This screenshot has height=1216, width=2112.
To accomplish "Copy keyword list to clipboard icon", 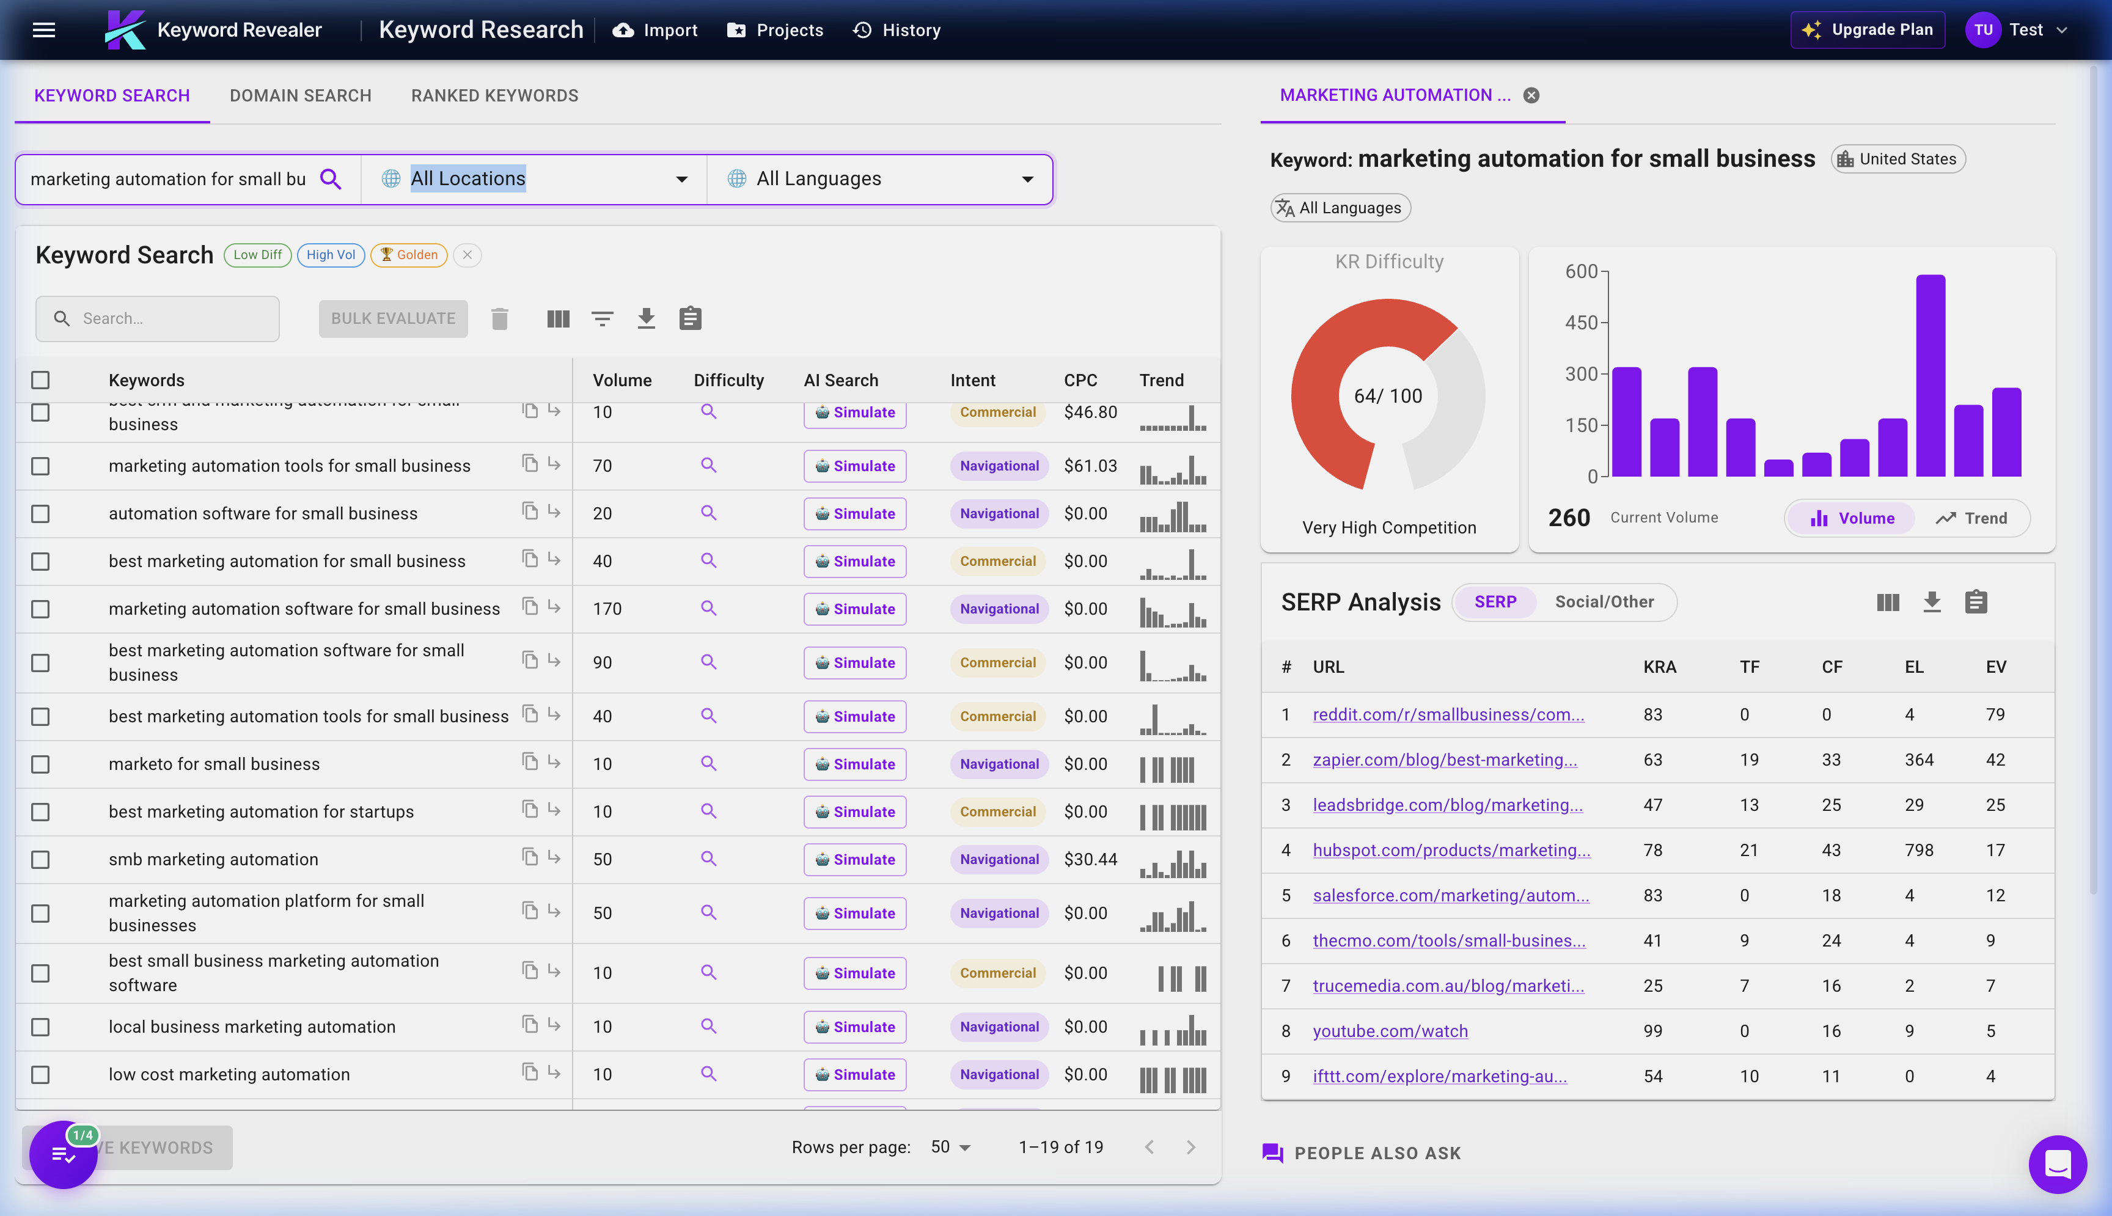I will point(690,318).
